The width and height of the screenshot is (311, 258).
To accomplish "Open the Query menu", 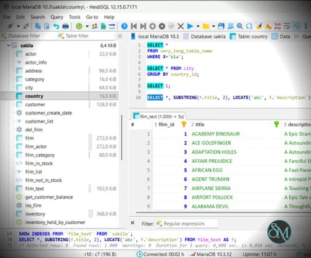I will (57, 17).
